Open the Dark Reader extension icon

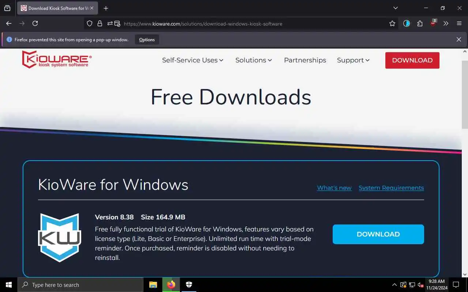coord(407,24)
